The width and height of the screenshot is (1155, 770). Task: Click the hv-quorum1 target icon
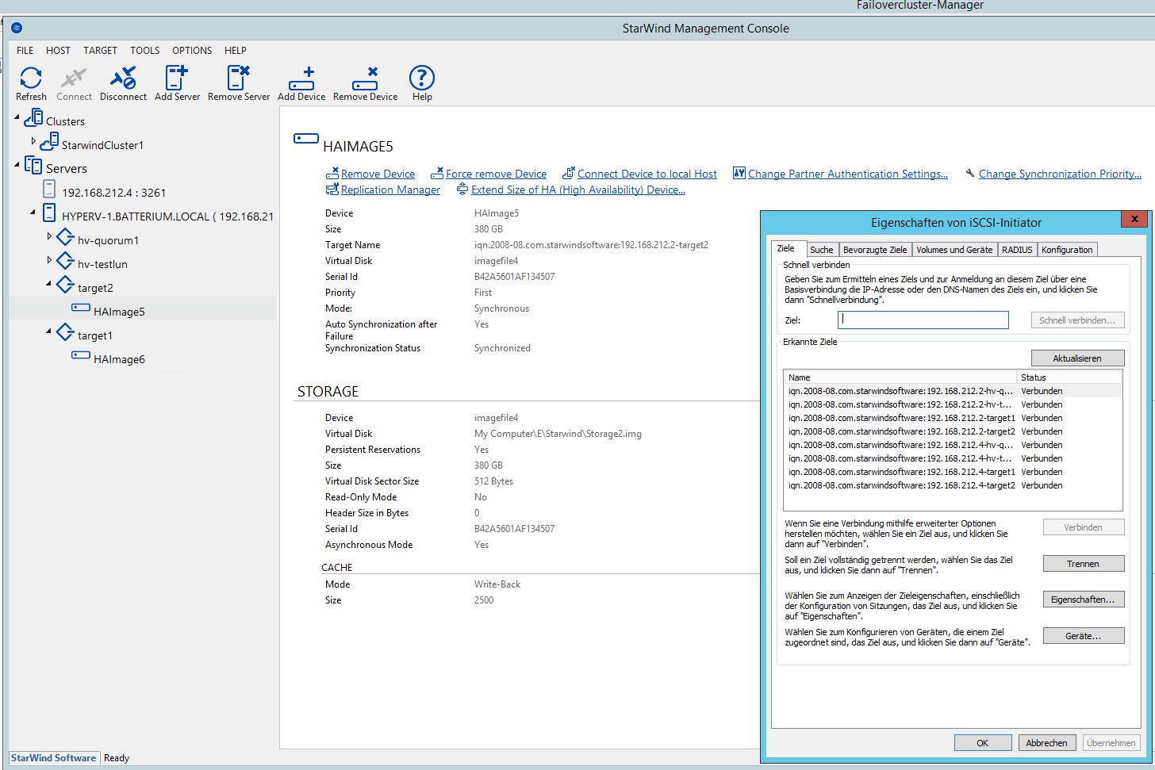(65, 237)
